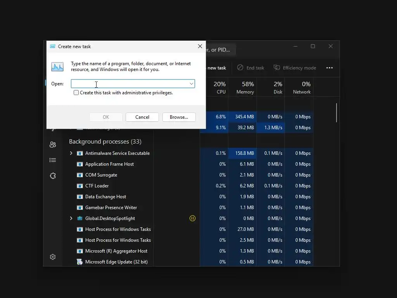The height and width of the screenshot is (298, 397).
Task: Click the 6.8% CPU cell
Action: 217,117
